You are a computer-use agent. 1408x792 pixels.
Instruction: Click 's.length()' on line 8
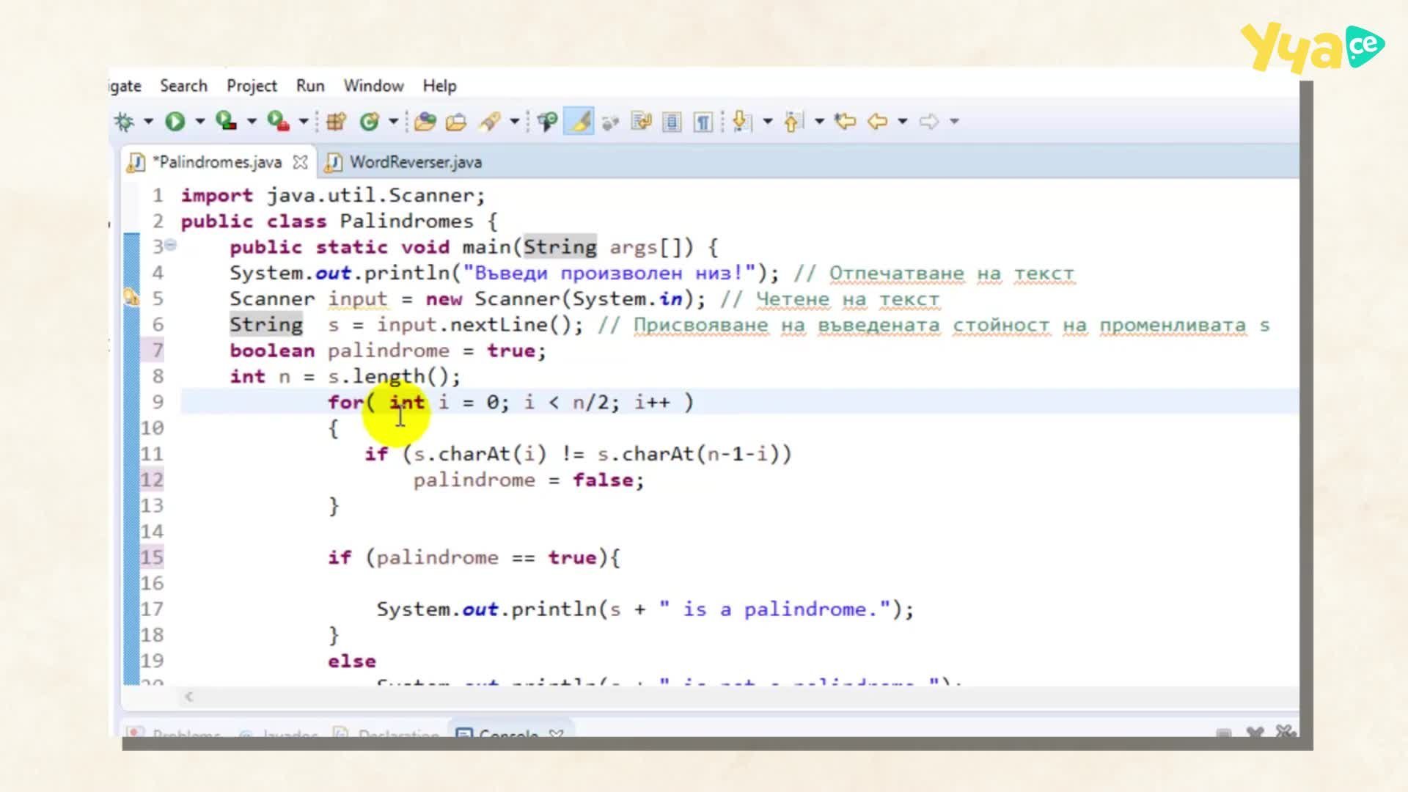(387, 376)
